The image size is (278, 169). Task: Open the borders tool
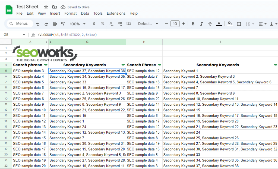tap(239, 24)
